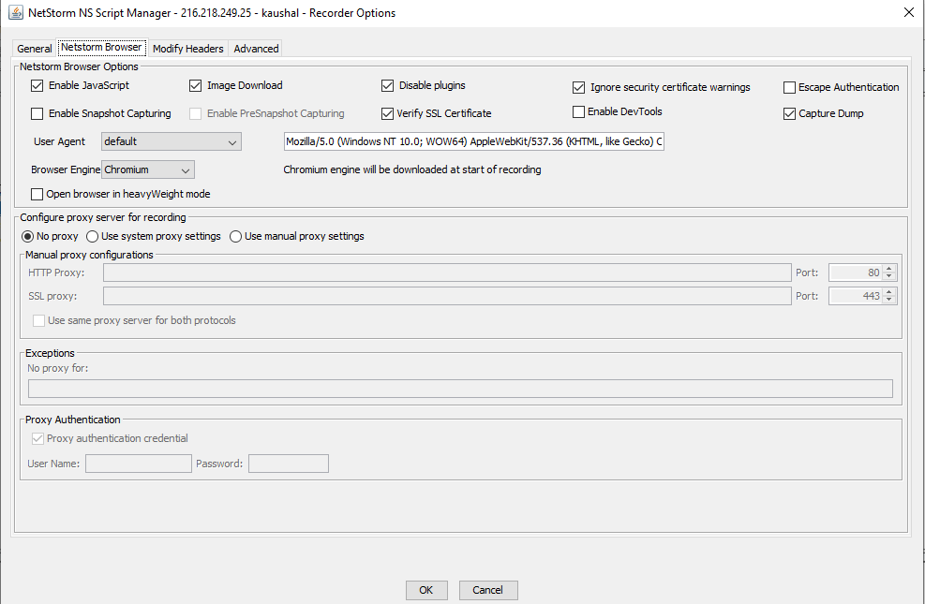Screen dimensions: 925x604
Task: Expand the Browser Engine dropdown
Action: tap(148, 169)
